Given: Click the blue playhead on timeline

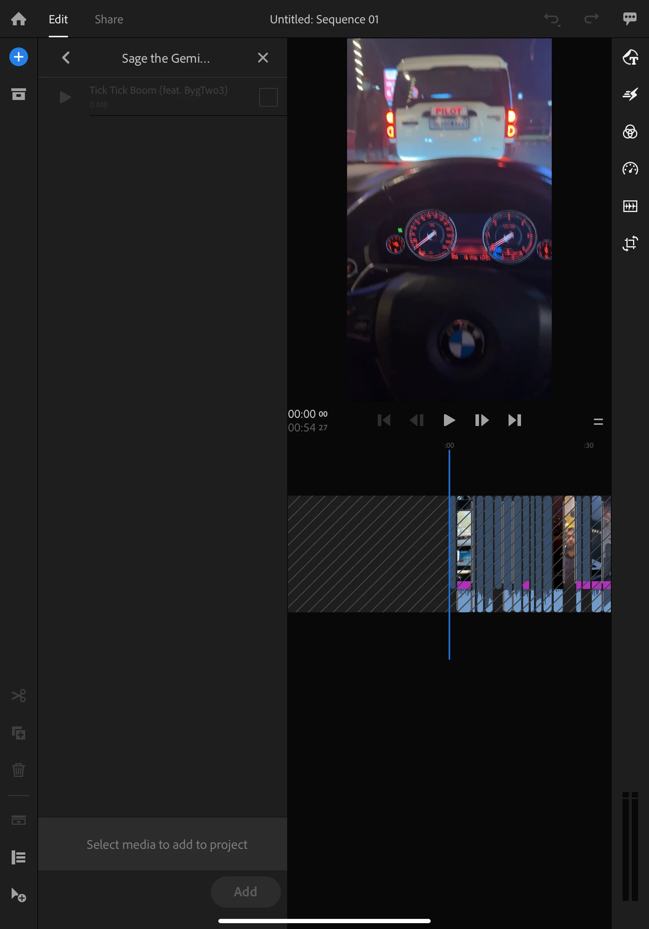Looking at the screenshot, I should point(449,554).
